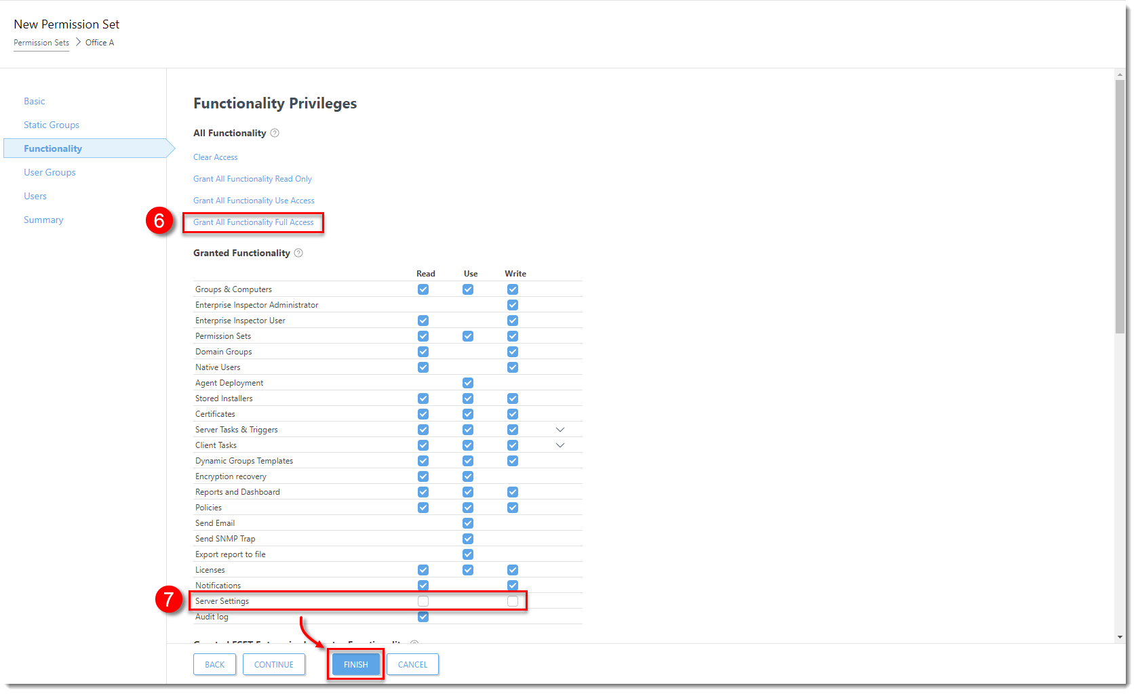The width and height of the screenshot is (1136, 694).
Task: Switch to User Groups section
Action: (x=50, y=173)
